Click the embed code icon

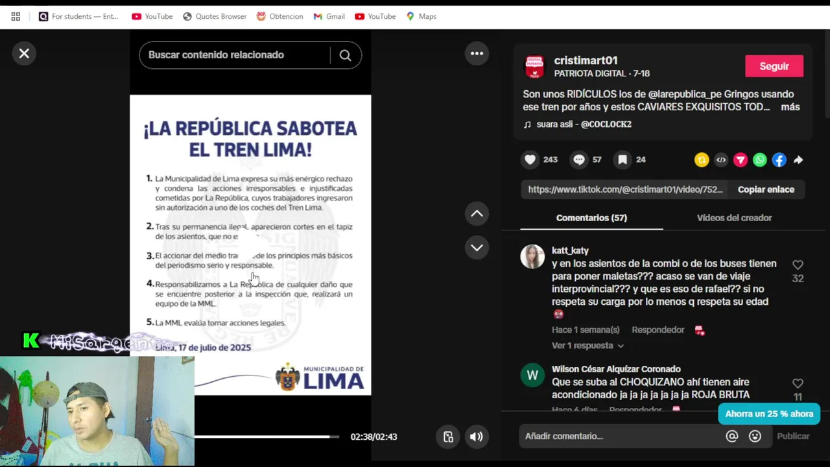click(x=721, y=160)
